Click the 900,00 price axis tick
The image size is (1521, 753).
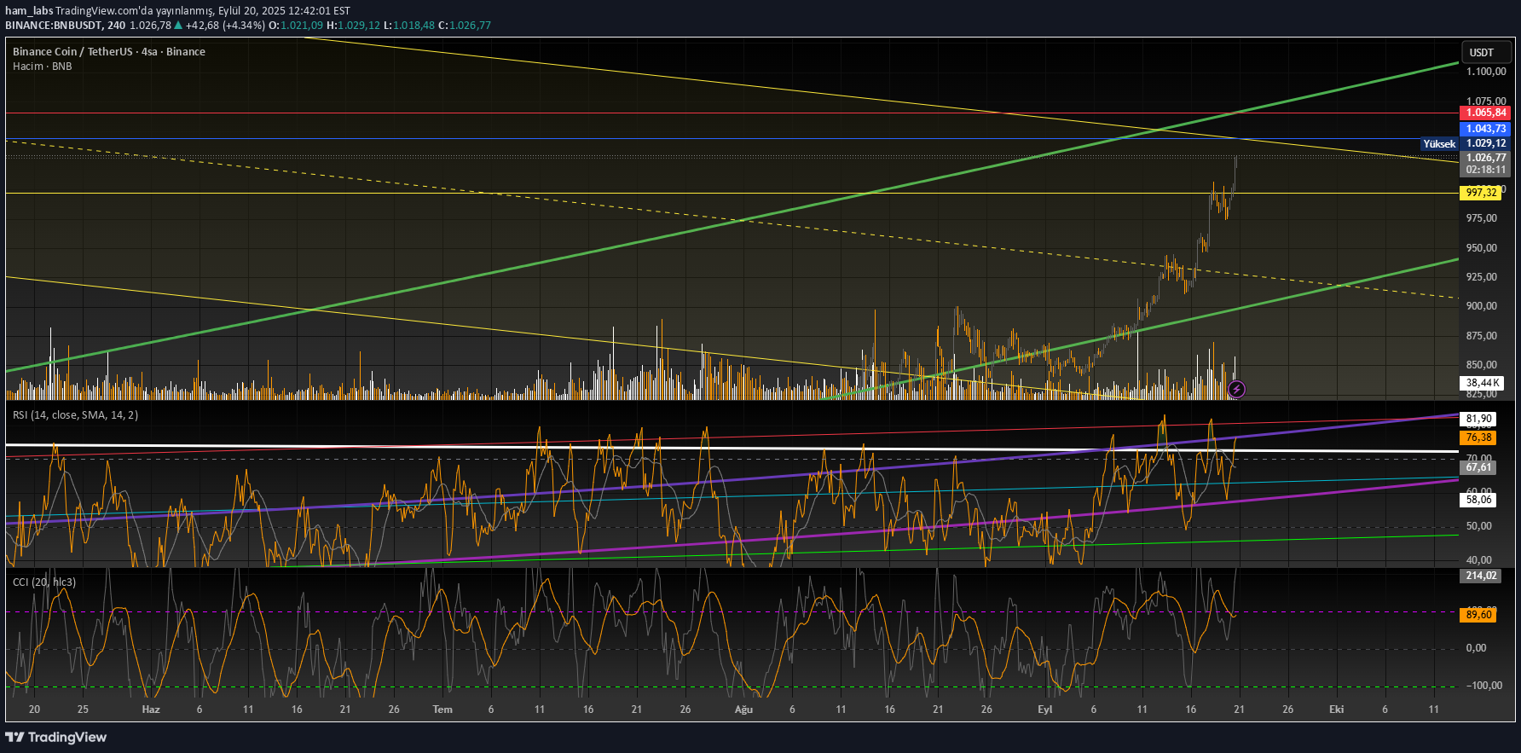tap(1482, 306)
